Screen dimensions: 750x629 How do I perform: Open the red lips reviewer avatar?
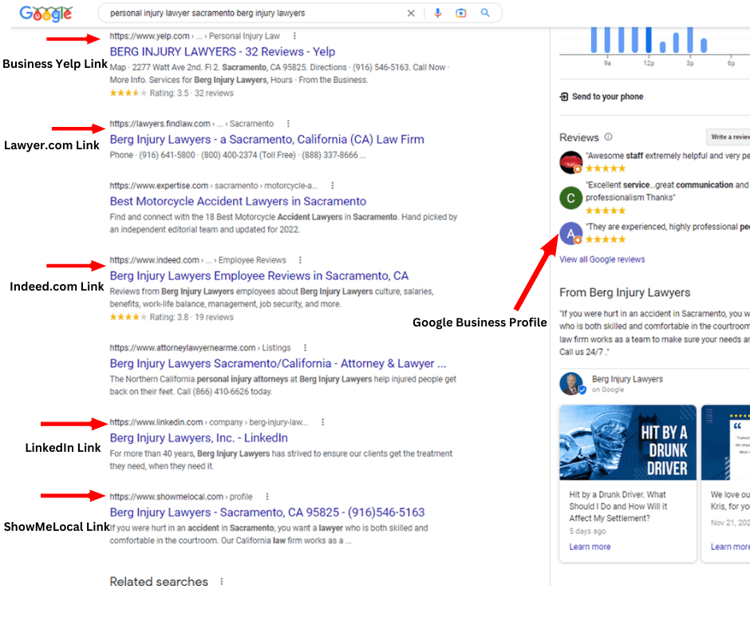click(571, 162)
